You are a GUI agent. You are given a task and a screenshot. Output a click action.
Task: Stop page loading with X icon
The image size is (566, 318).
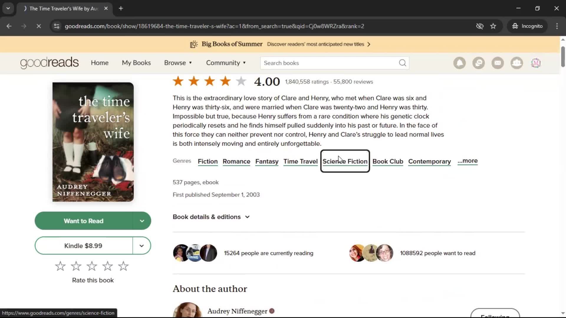pyautogui.click(x=39, y=26)
